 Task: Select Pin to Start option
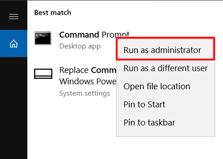click(144, 104)
